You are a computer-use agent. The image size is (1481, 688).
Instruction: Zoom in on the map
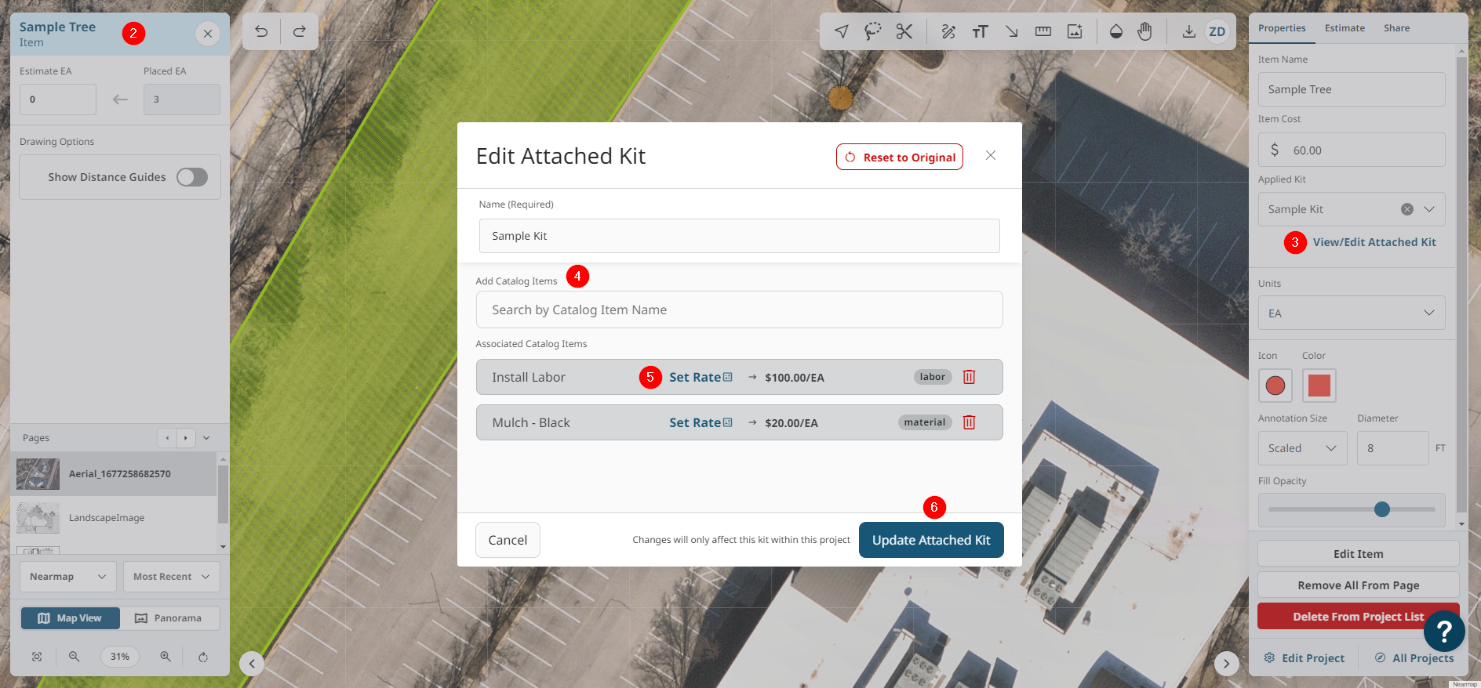tap(166, 657)
